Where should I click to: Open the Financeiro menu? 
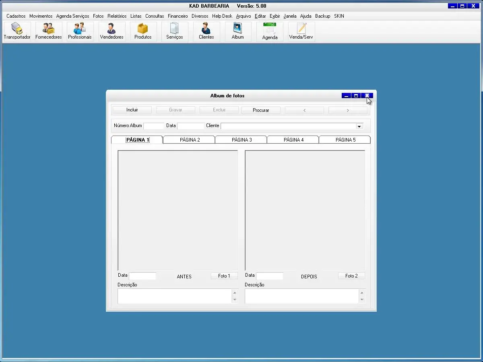[x=178, y=16]
